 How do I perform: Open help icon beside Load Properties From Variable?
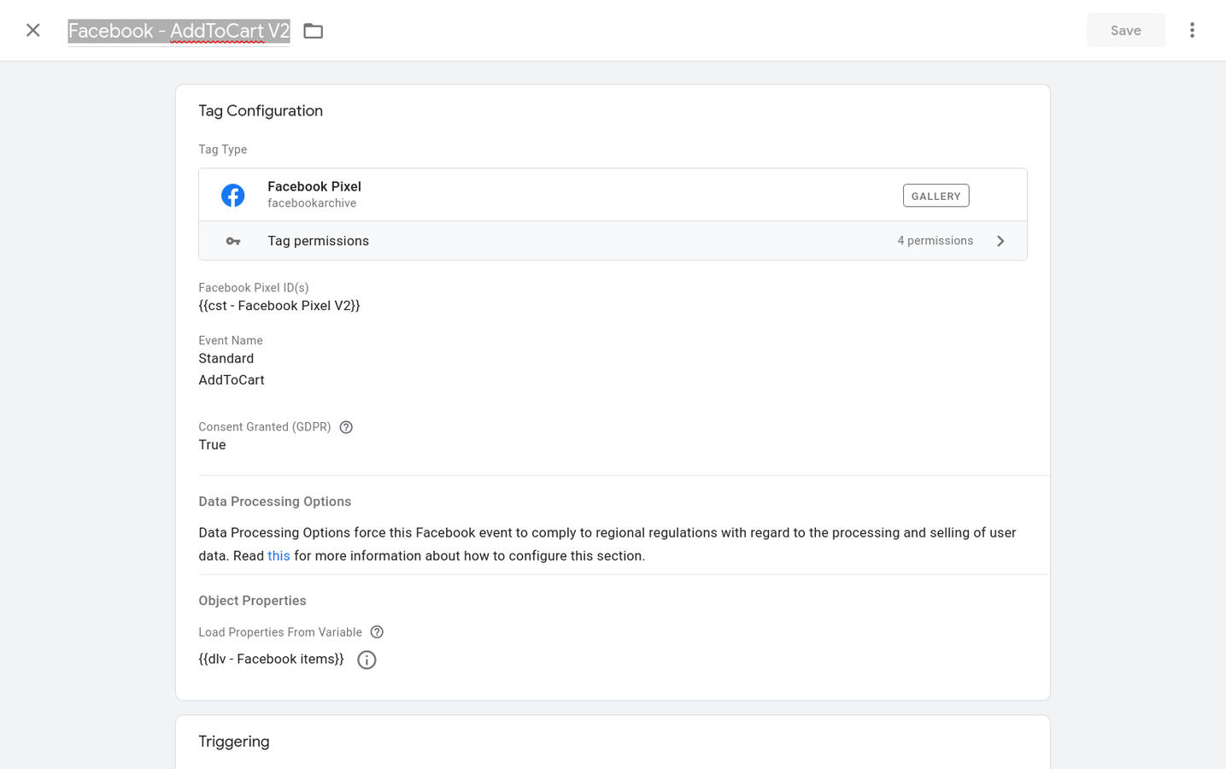pos(377,632)
